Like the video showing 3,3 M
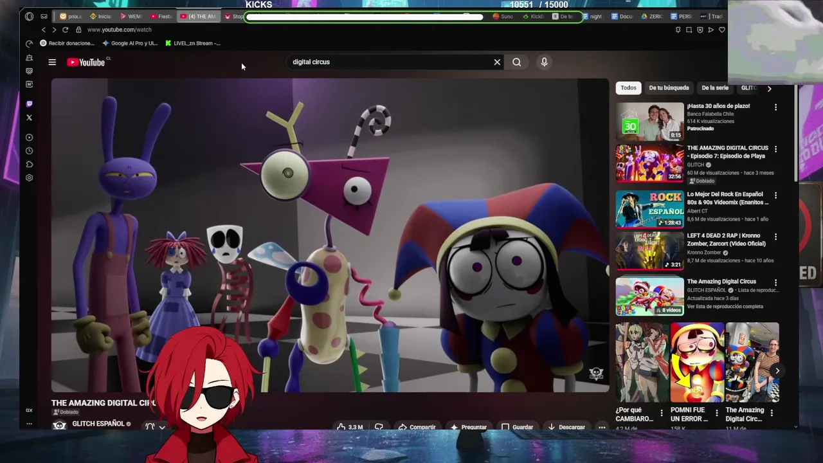Image resolution: width=823 pixels, height=463 pixels. [350, 427]
